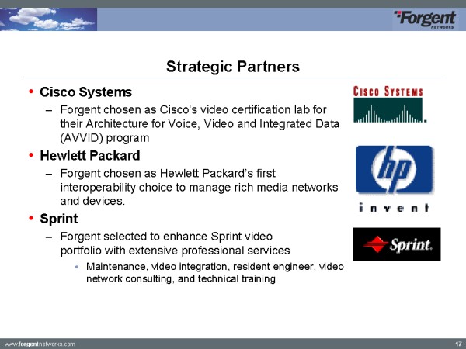Open the www.forgentnetworks.com footer link

tap(40, 343)
